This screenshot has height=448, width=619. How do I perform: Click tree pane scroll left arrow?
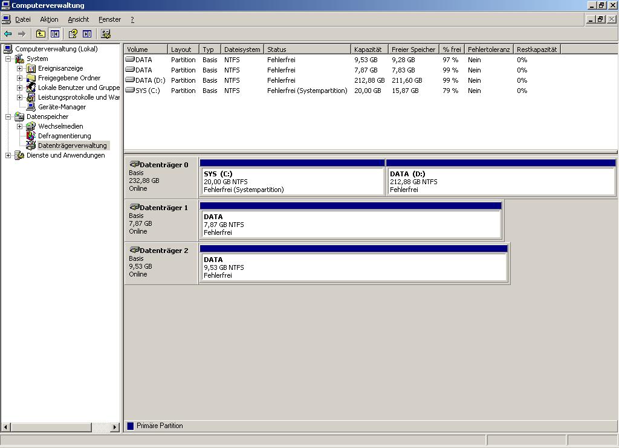coord(5,427)
